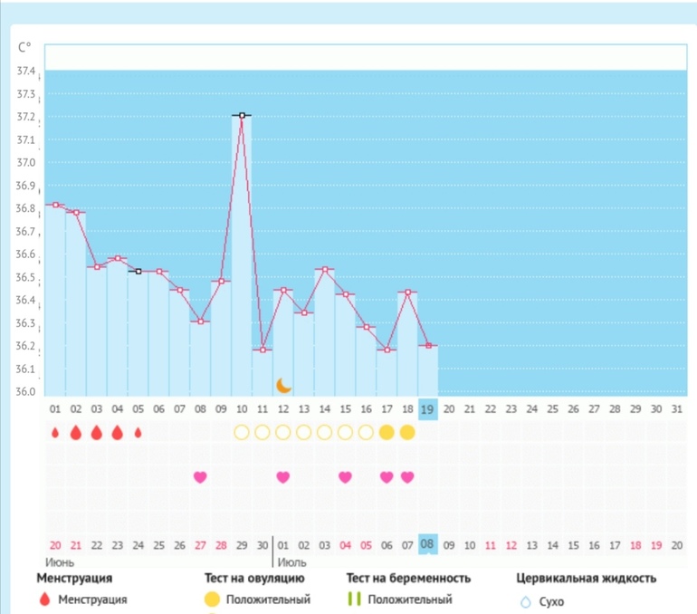Screen dimensions: 697x614
Task: Select the black-marked temperature point on day 05
Action: point(138,271)
